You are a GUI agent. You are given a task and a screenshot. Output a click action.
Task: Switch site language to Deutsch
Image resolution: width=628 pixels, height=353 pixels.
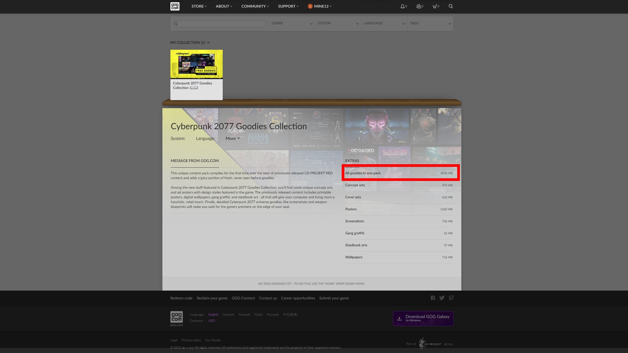[x=228, y=314]
